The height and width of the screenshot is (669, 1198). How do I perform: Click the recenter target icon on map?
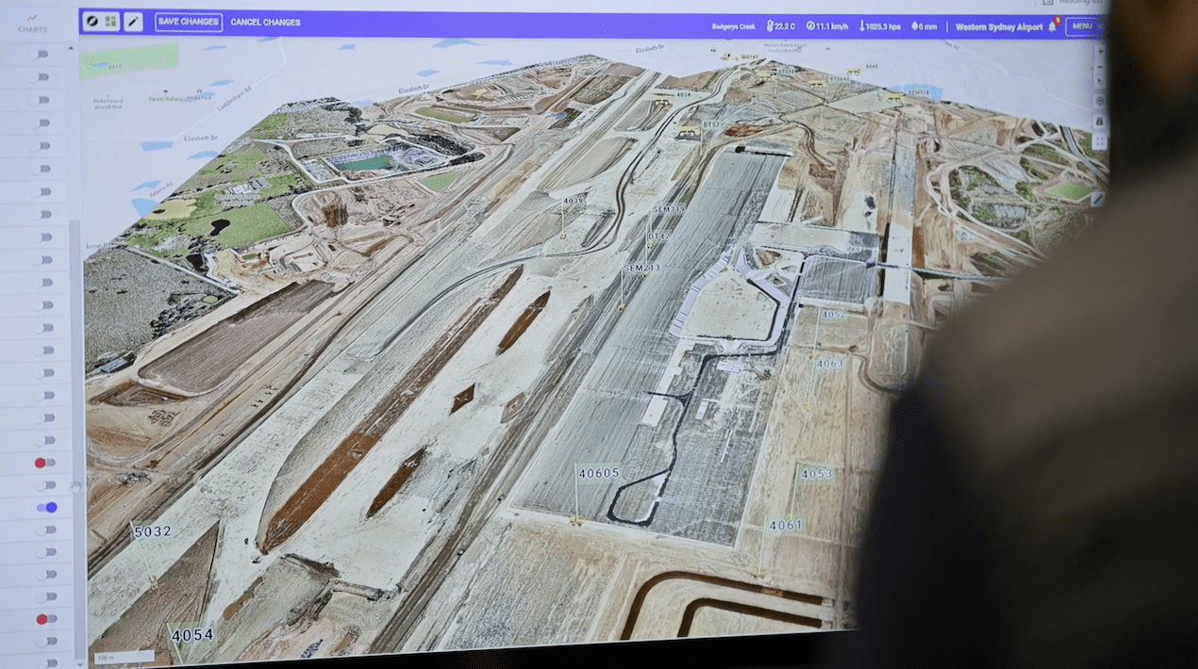[x=1099, y=101]
